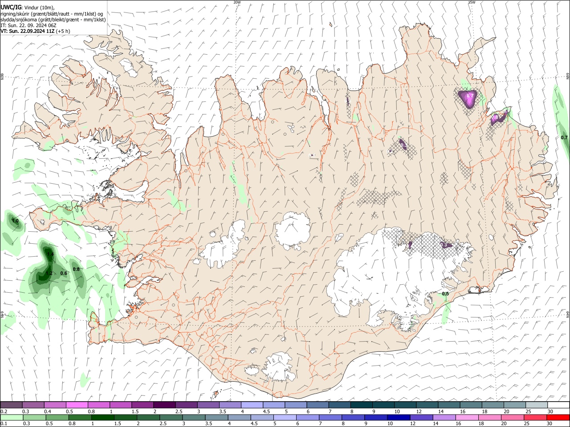Select the 'Vindur (10m)' header label
This screenshot has width=570, height=427.
click(x=39, y=8)
